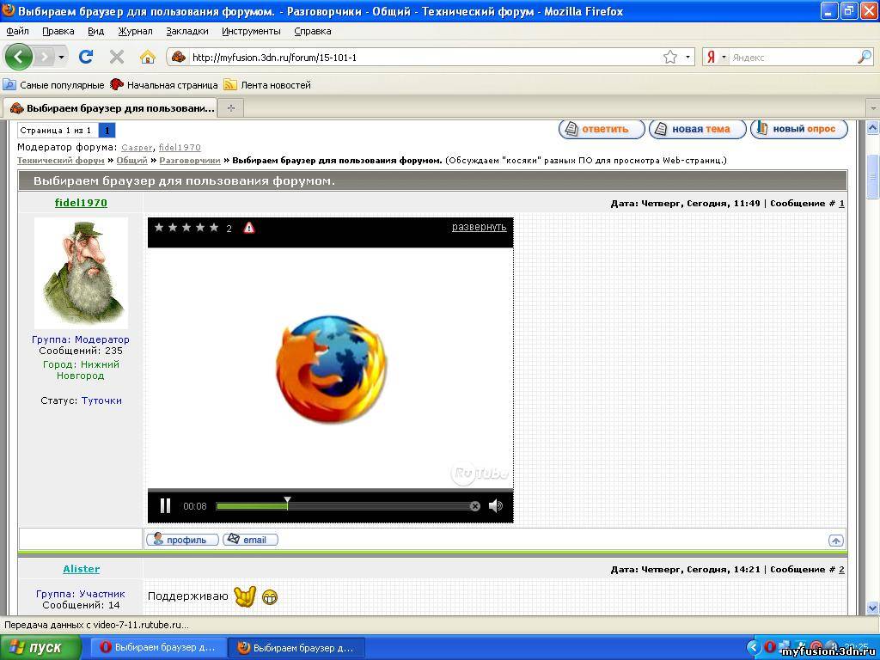Open the search engine selector dropdown

click(724, 57)
